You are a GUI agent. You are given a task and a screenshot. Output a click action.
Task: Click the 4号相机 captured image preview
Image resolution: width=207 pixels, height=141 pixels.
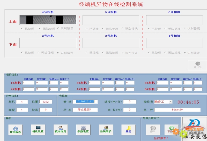coord(48,20)
